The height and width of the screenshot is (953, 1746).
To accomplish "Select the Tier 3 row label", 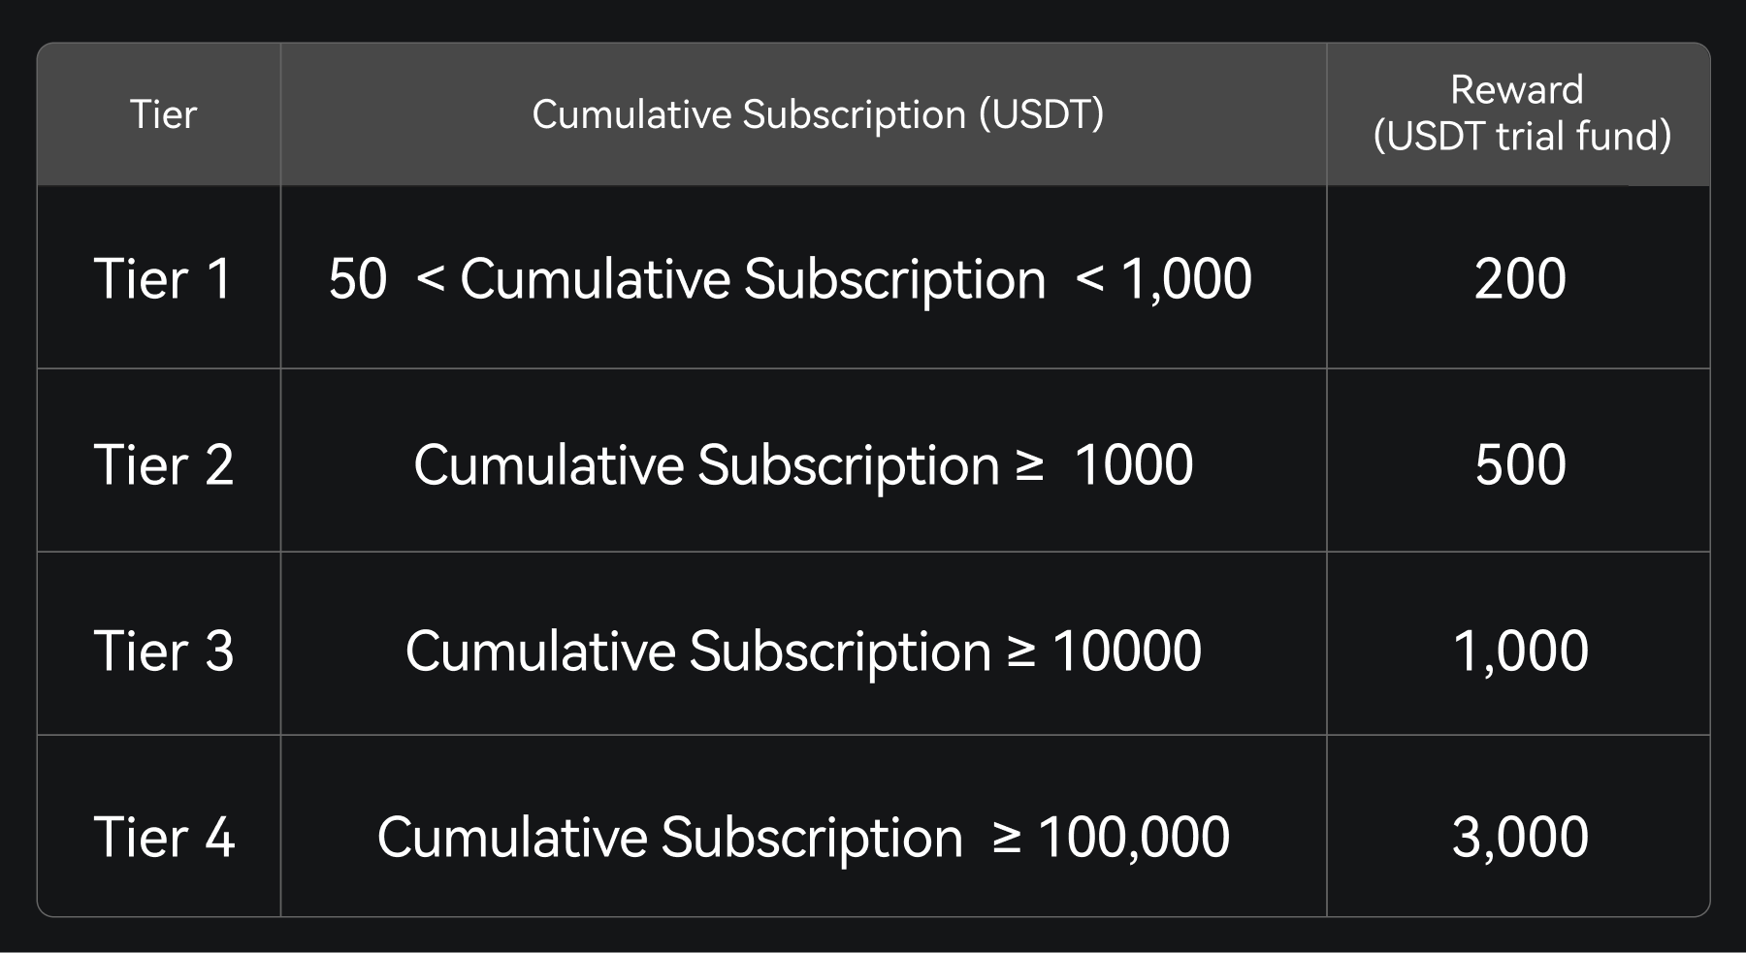I will coord(163,651).
